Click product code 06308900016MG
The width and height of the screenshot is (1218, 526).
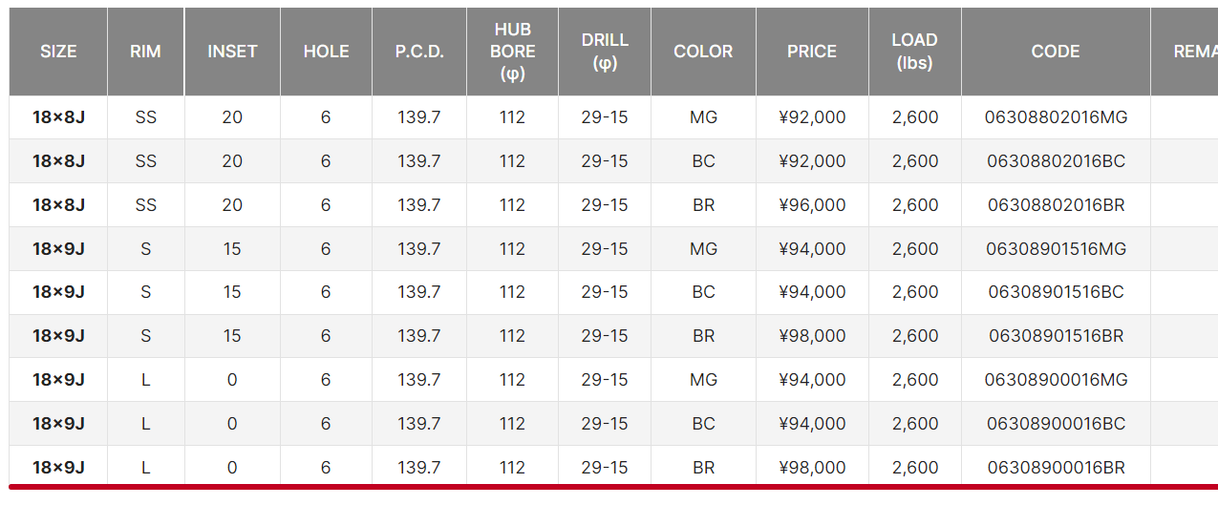(x=1056, y=380)
